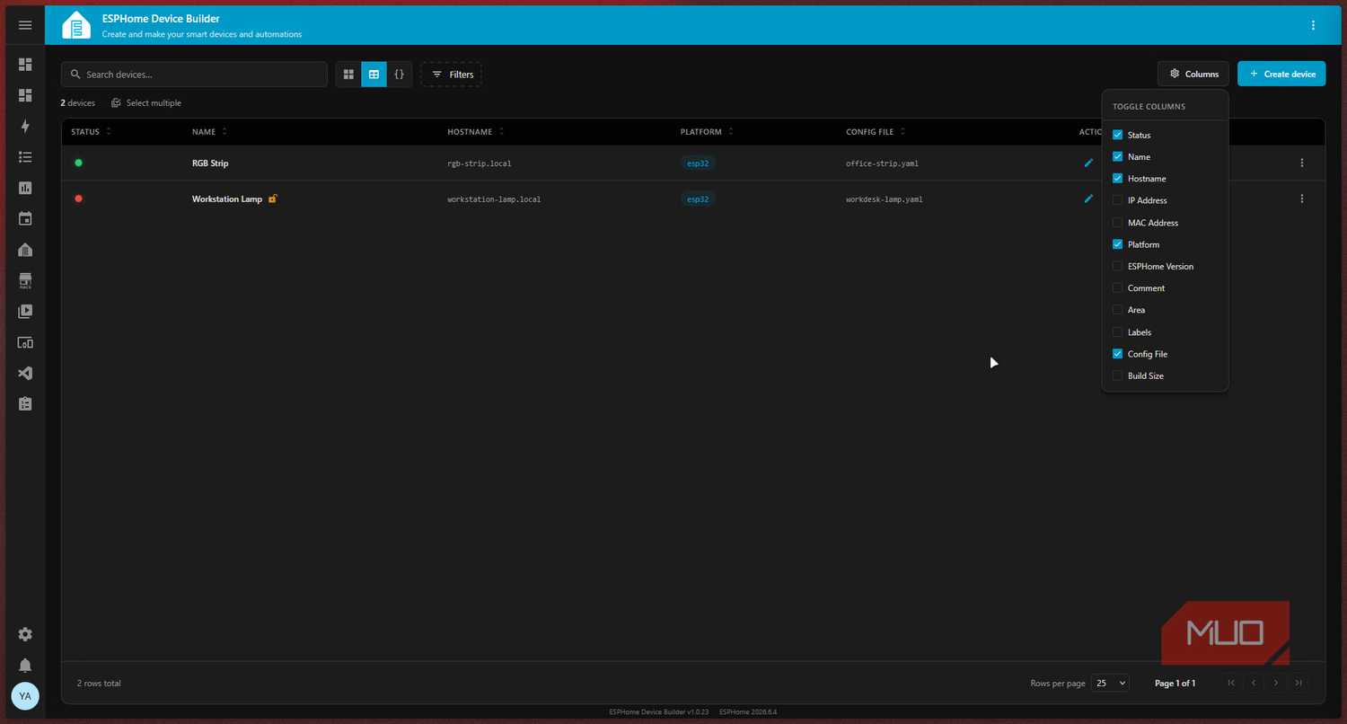
Task: Click the green status dot for RGB Strip
Action: point(78,163)
